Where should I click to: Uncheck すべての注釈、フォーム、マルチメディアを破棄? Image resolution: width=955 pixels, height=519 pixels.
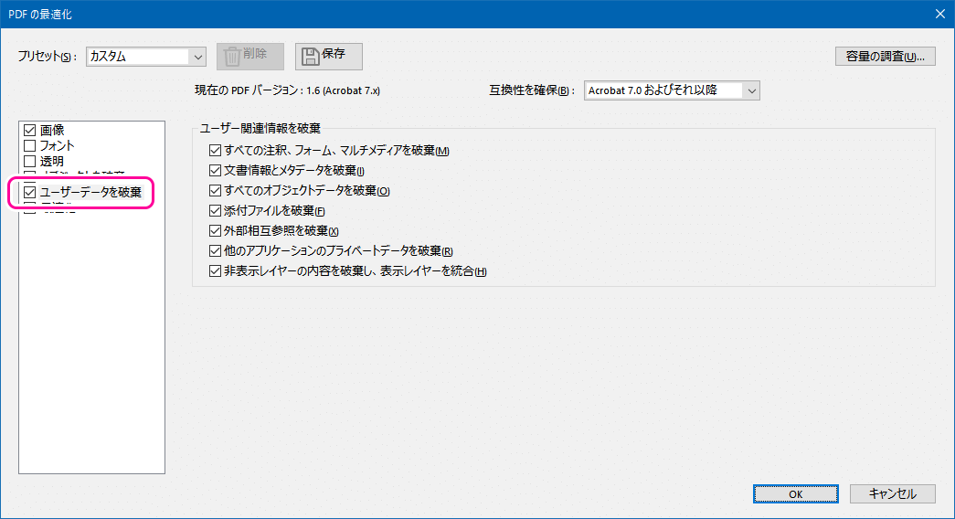tap(215, 151)
